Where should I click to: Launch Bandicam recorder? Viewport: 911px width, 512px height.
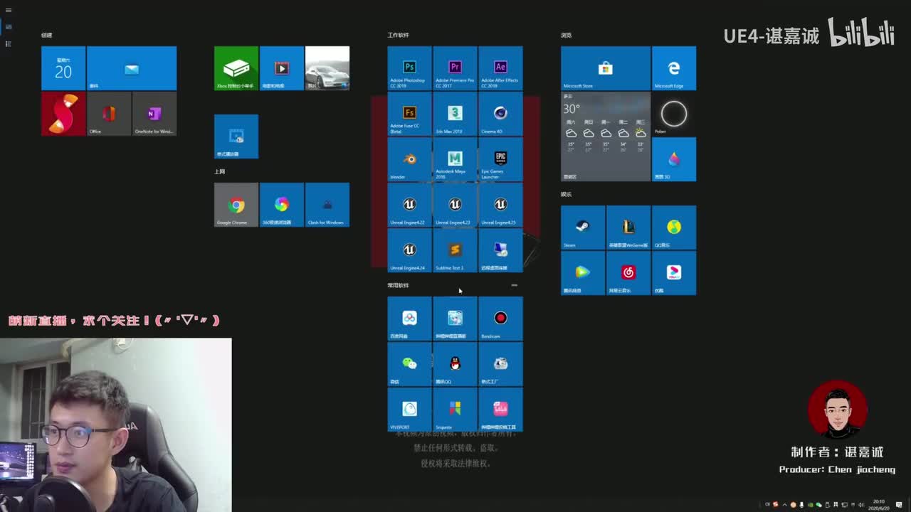coord(500,319)
